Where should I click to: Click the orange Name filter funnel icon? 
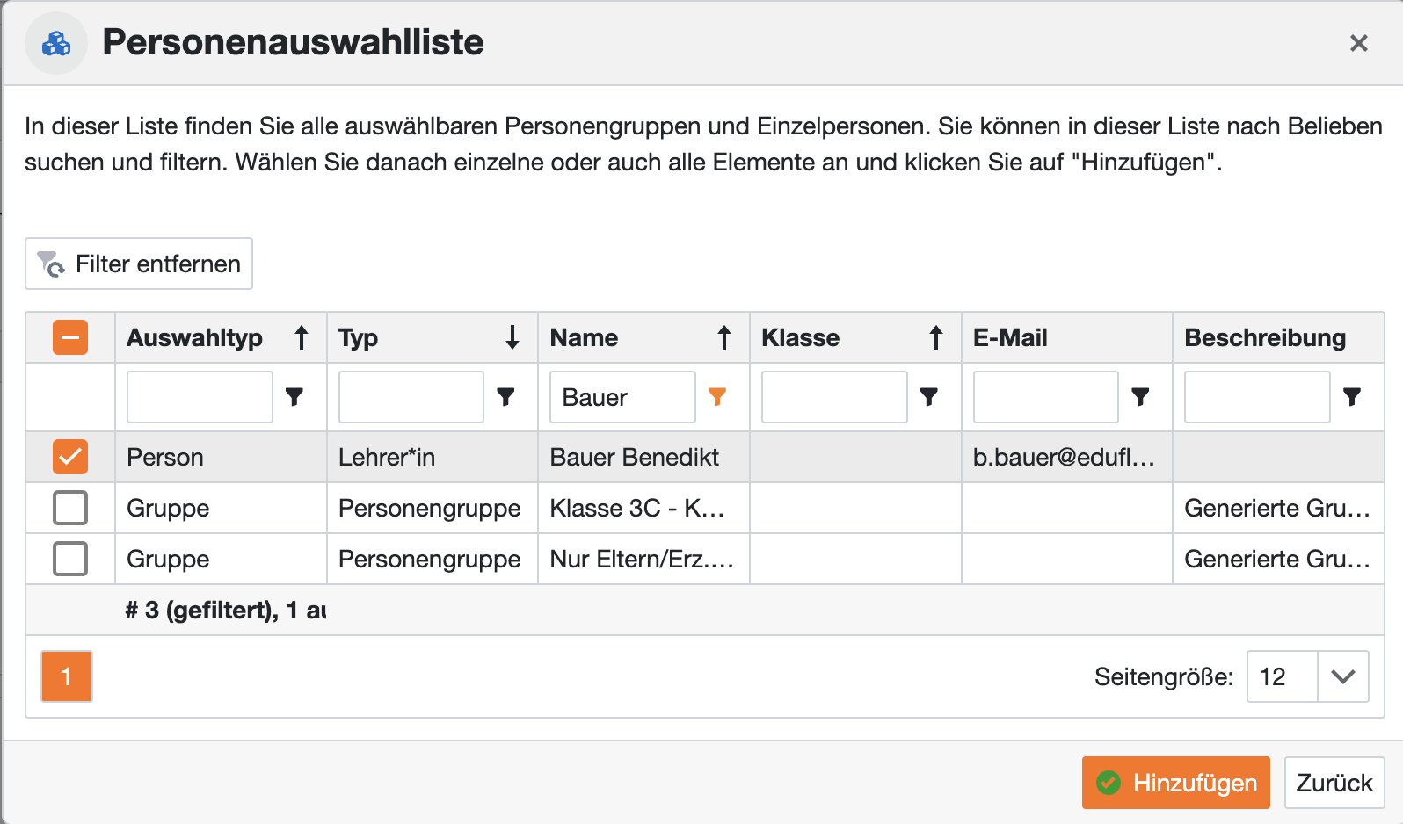[x=717, y=397]
